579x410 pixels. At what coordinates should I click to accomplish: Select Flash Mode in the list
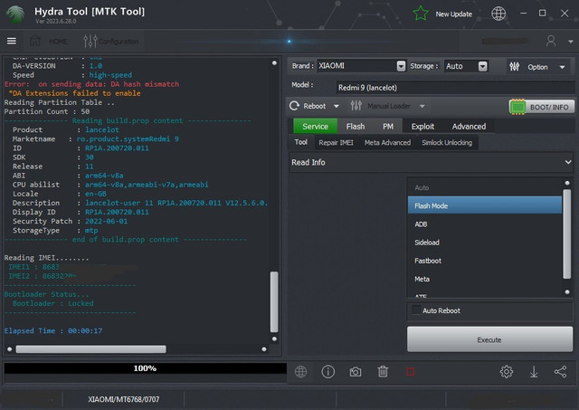[485, 205]
